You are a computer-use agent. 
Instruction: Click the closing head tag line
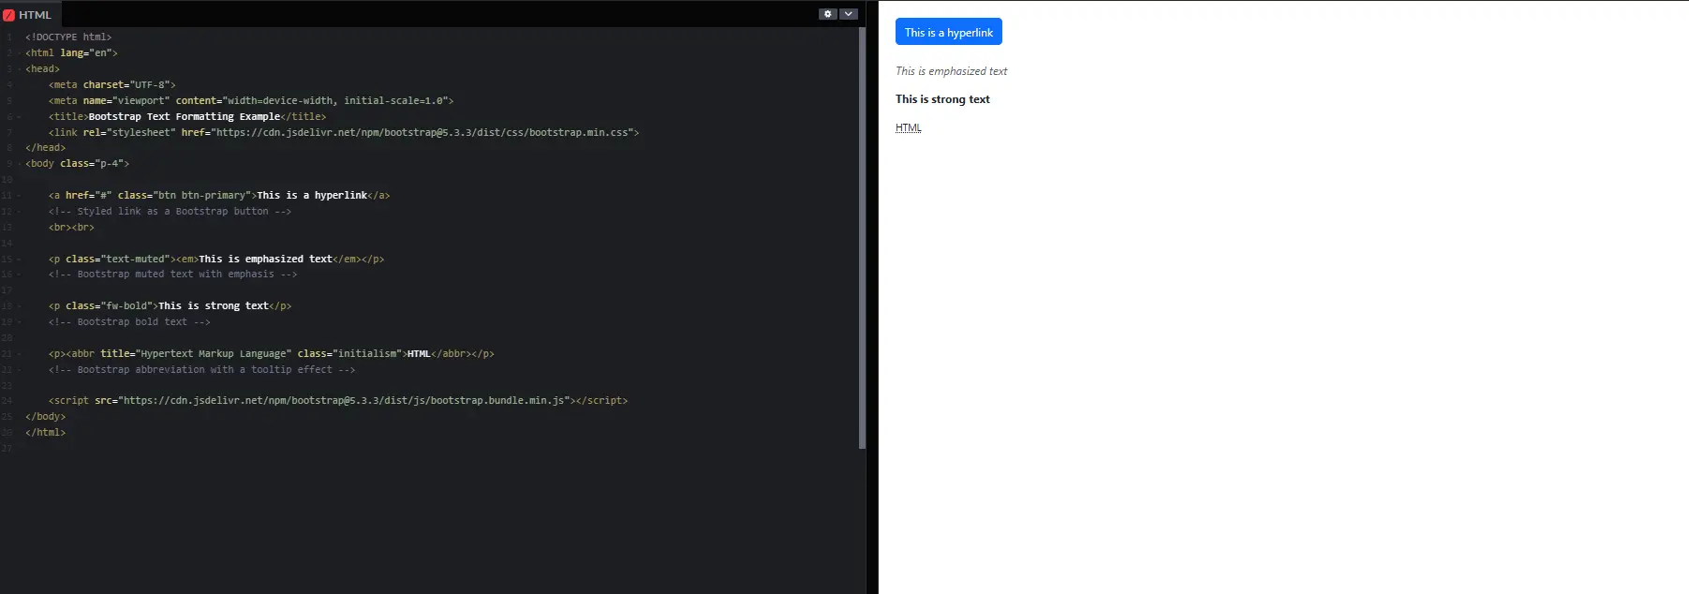click(45, 148)
